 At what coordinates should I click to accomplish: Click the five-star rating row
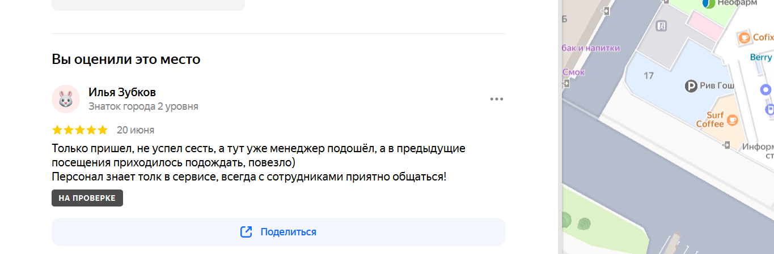pos(80,130)
